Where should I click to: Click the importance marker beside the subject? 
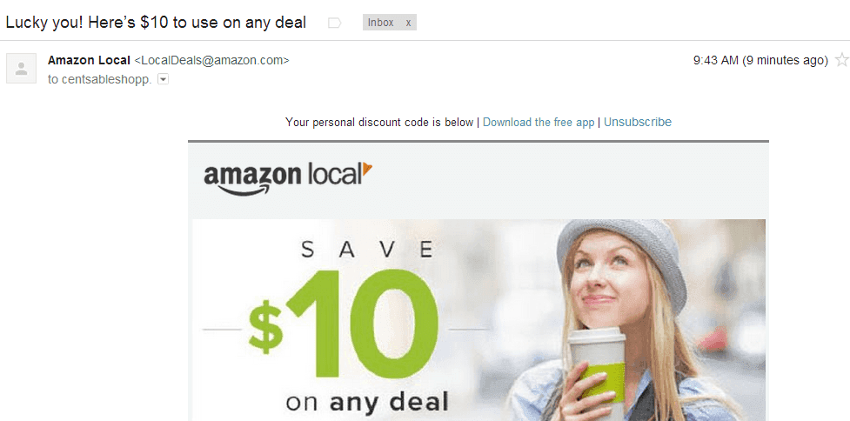pos(334,23)
